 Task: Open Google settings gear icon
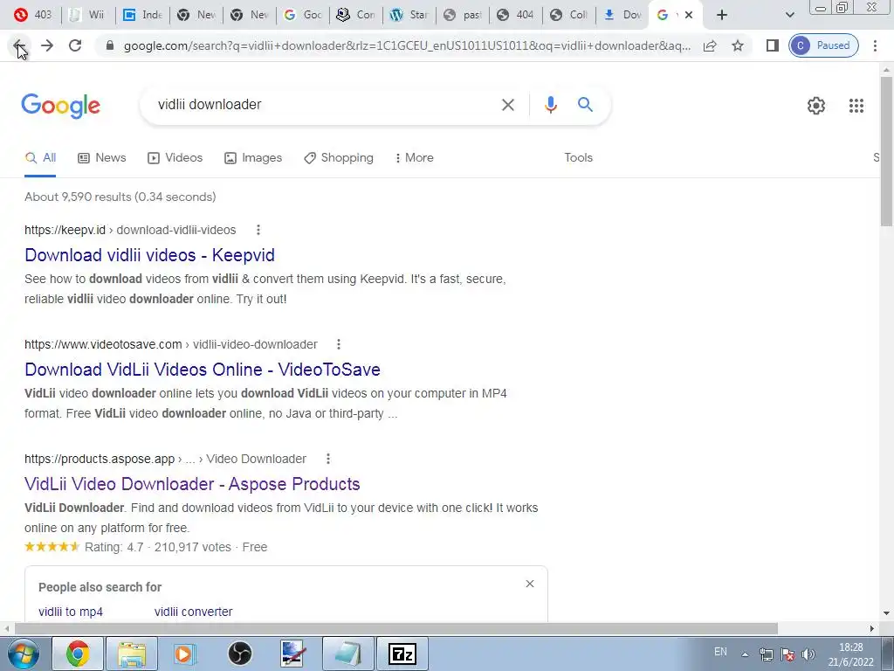pyautogui.click(x=816, y=106)
